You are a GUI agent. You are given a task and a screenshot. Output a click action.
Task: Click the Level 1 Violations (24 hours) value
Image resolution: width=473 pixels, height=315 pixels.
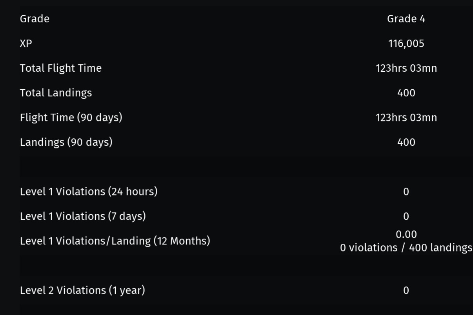pyautogui.click(x=406, y=192)
